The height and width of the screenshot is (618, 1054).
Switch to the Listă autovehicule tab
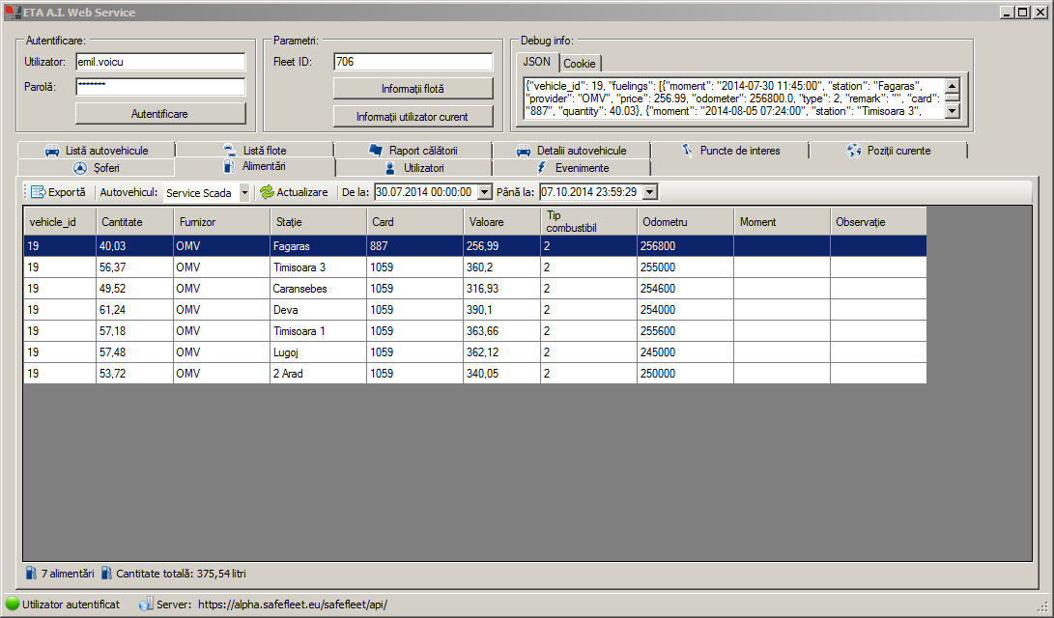(x=97, y=151)
